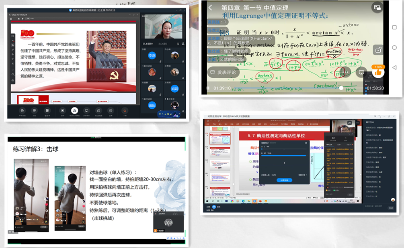Screen dimensions: 404x248
Task: Open Microsoft Edge from the shared taskbar
Action: click(x=243, y=201)
